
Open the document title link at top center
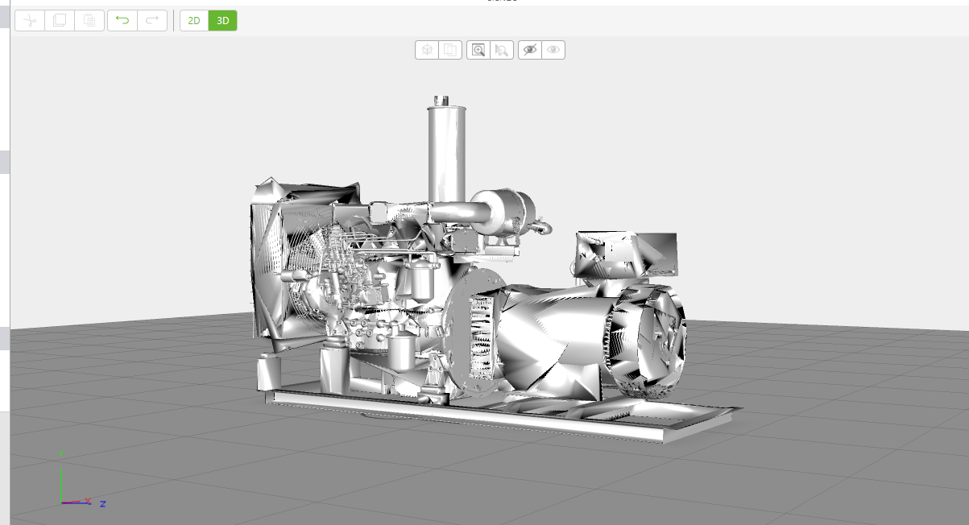coord(501,2)
